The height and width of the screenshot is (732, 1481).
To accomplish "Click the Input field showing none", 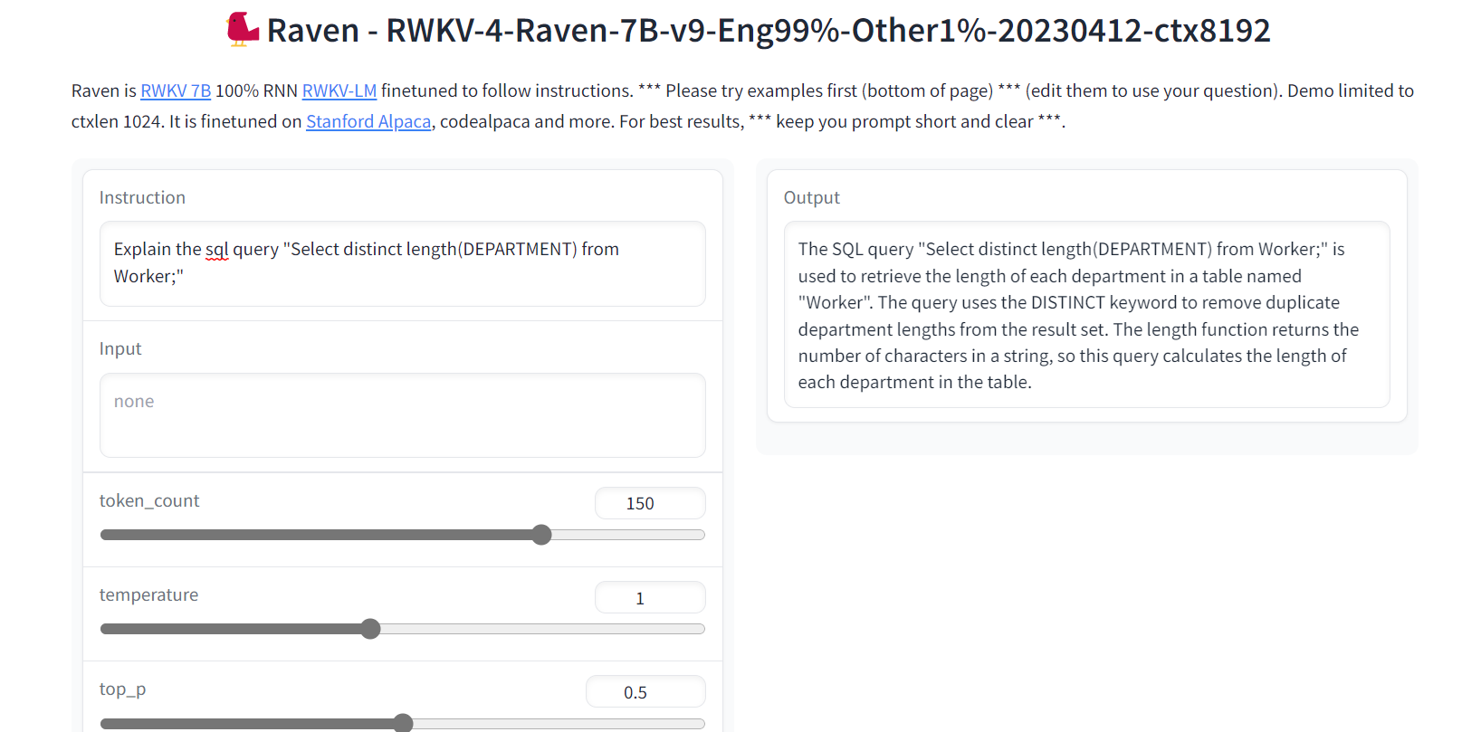I will click(402, 415).
